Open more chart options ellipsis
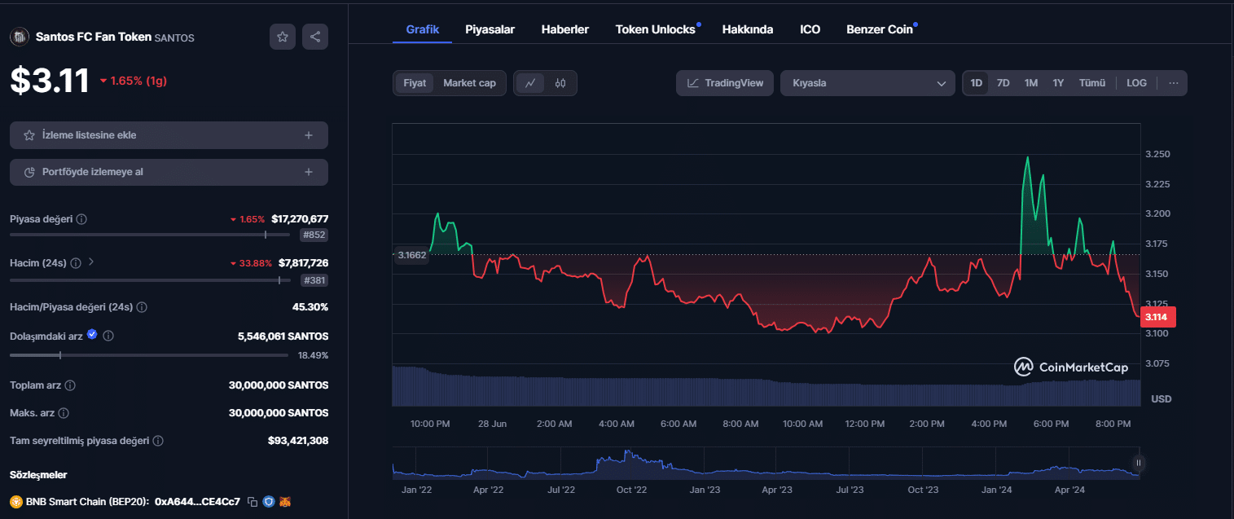The width and height of the screenshot is (1234, 519). point(1174,83)
